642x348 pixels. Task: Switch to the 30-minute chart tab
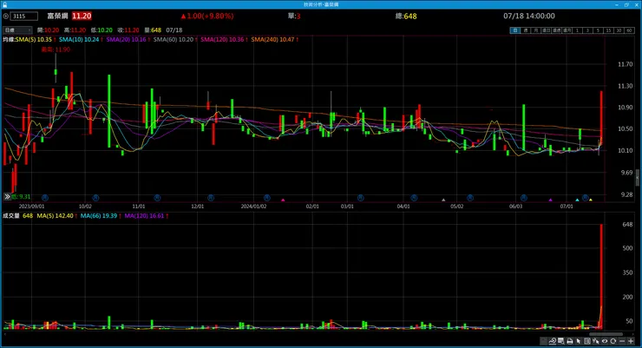619,30
